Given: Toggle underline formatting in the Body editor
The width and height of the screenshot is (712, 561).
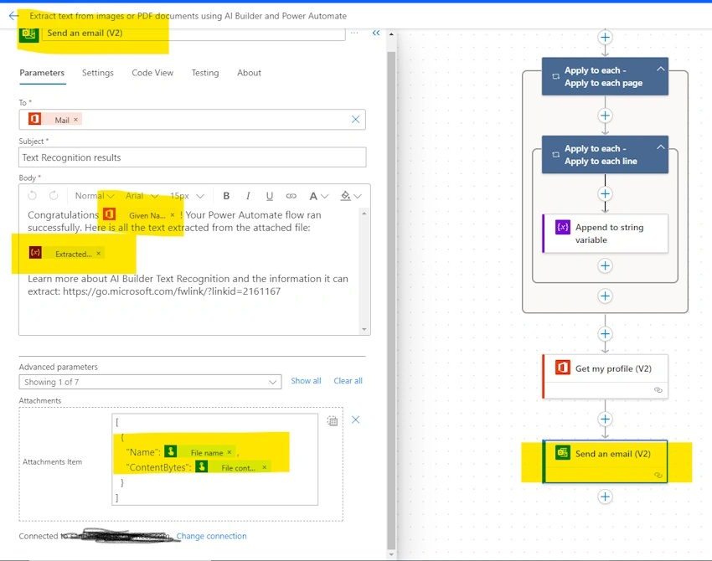Looking at the screenshot, I should point(269,196).
